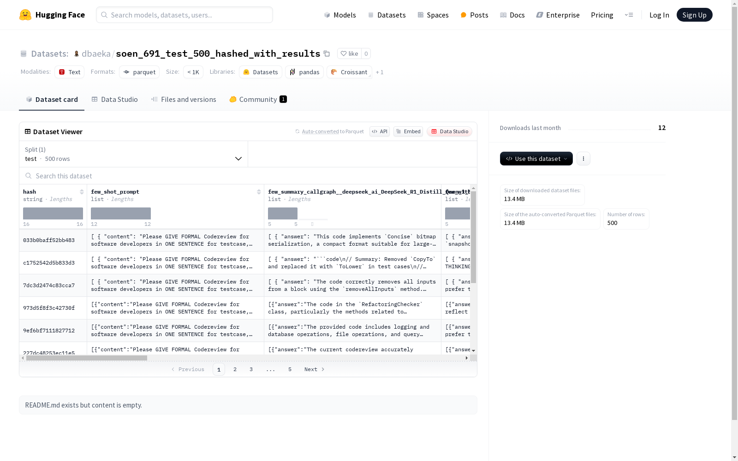738x461 pixels.
Task: Click the Dataset Viewer table icon
Action: tap(28, 131)
